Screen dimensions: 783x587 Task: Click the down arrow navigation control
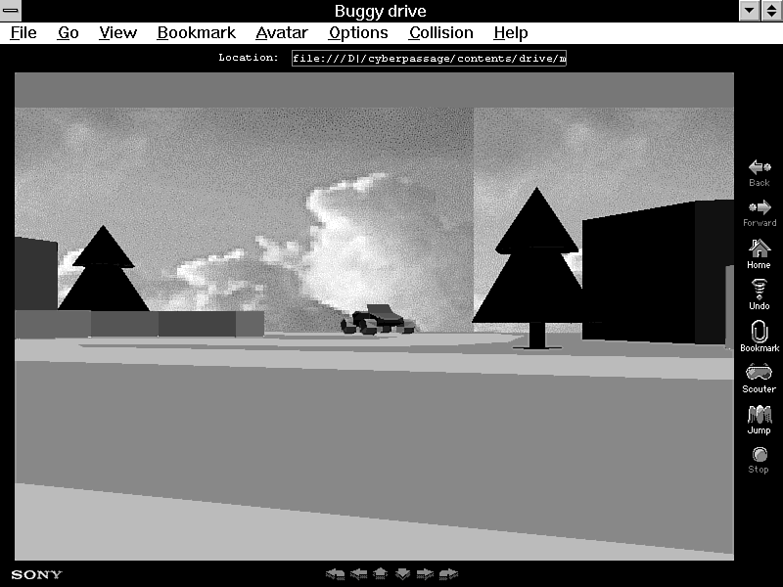[402, 573]
